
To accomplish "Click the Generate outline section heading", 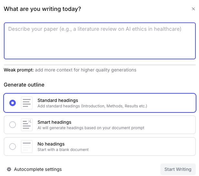I will tap(24, 85).
